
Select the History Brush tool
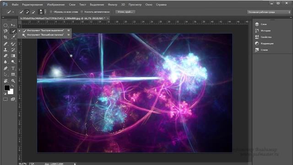coord(13,50)
